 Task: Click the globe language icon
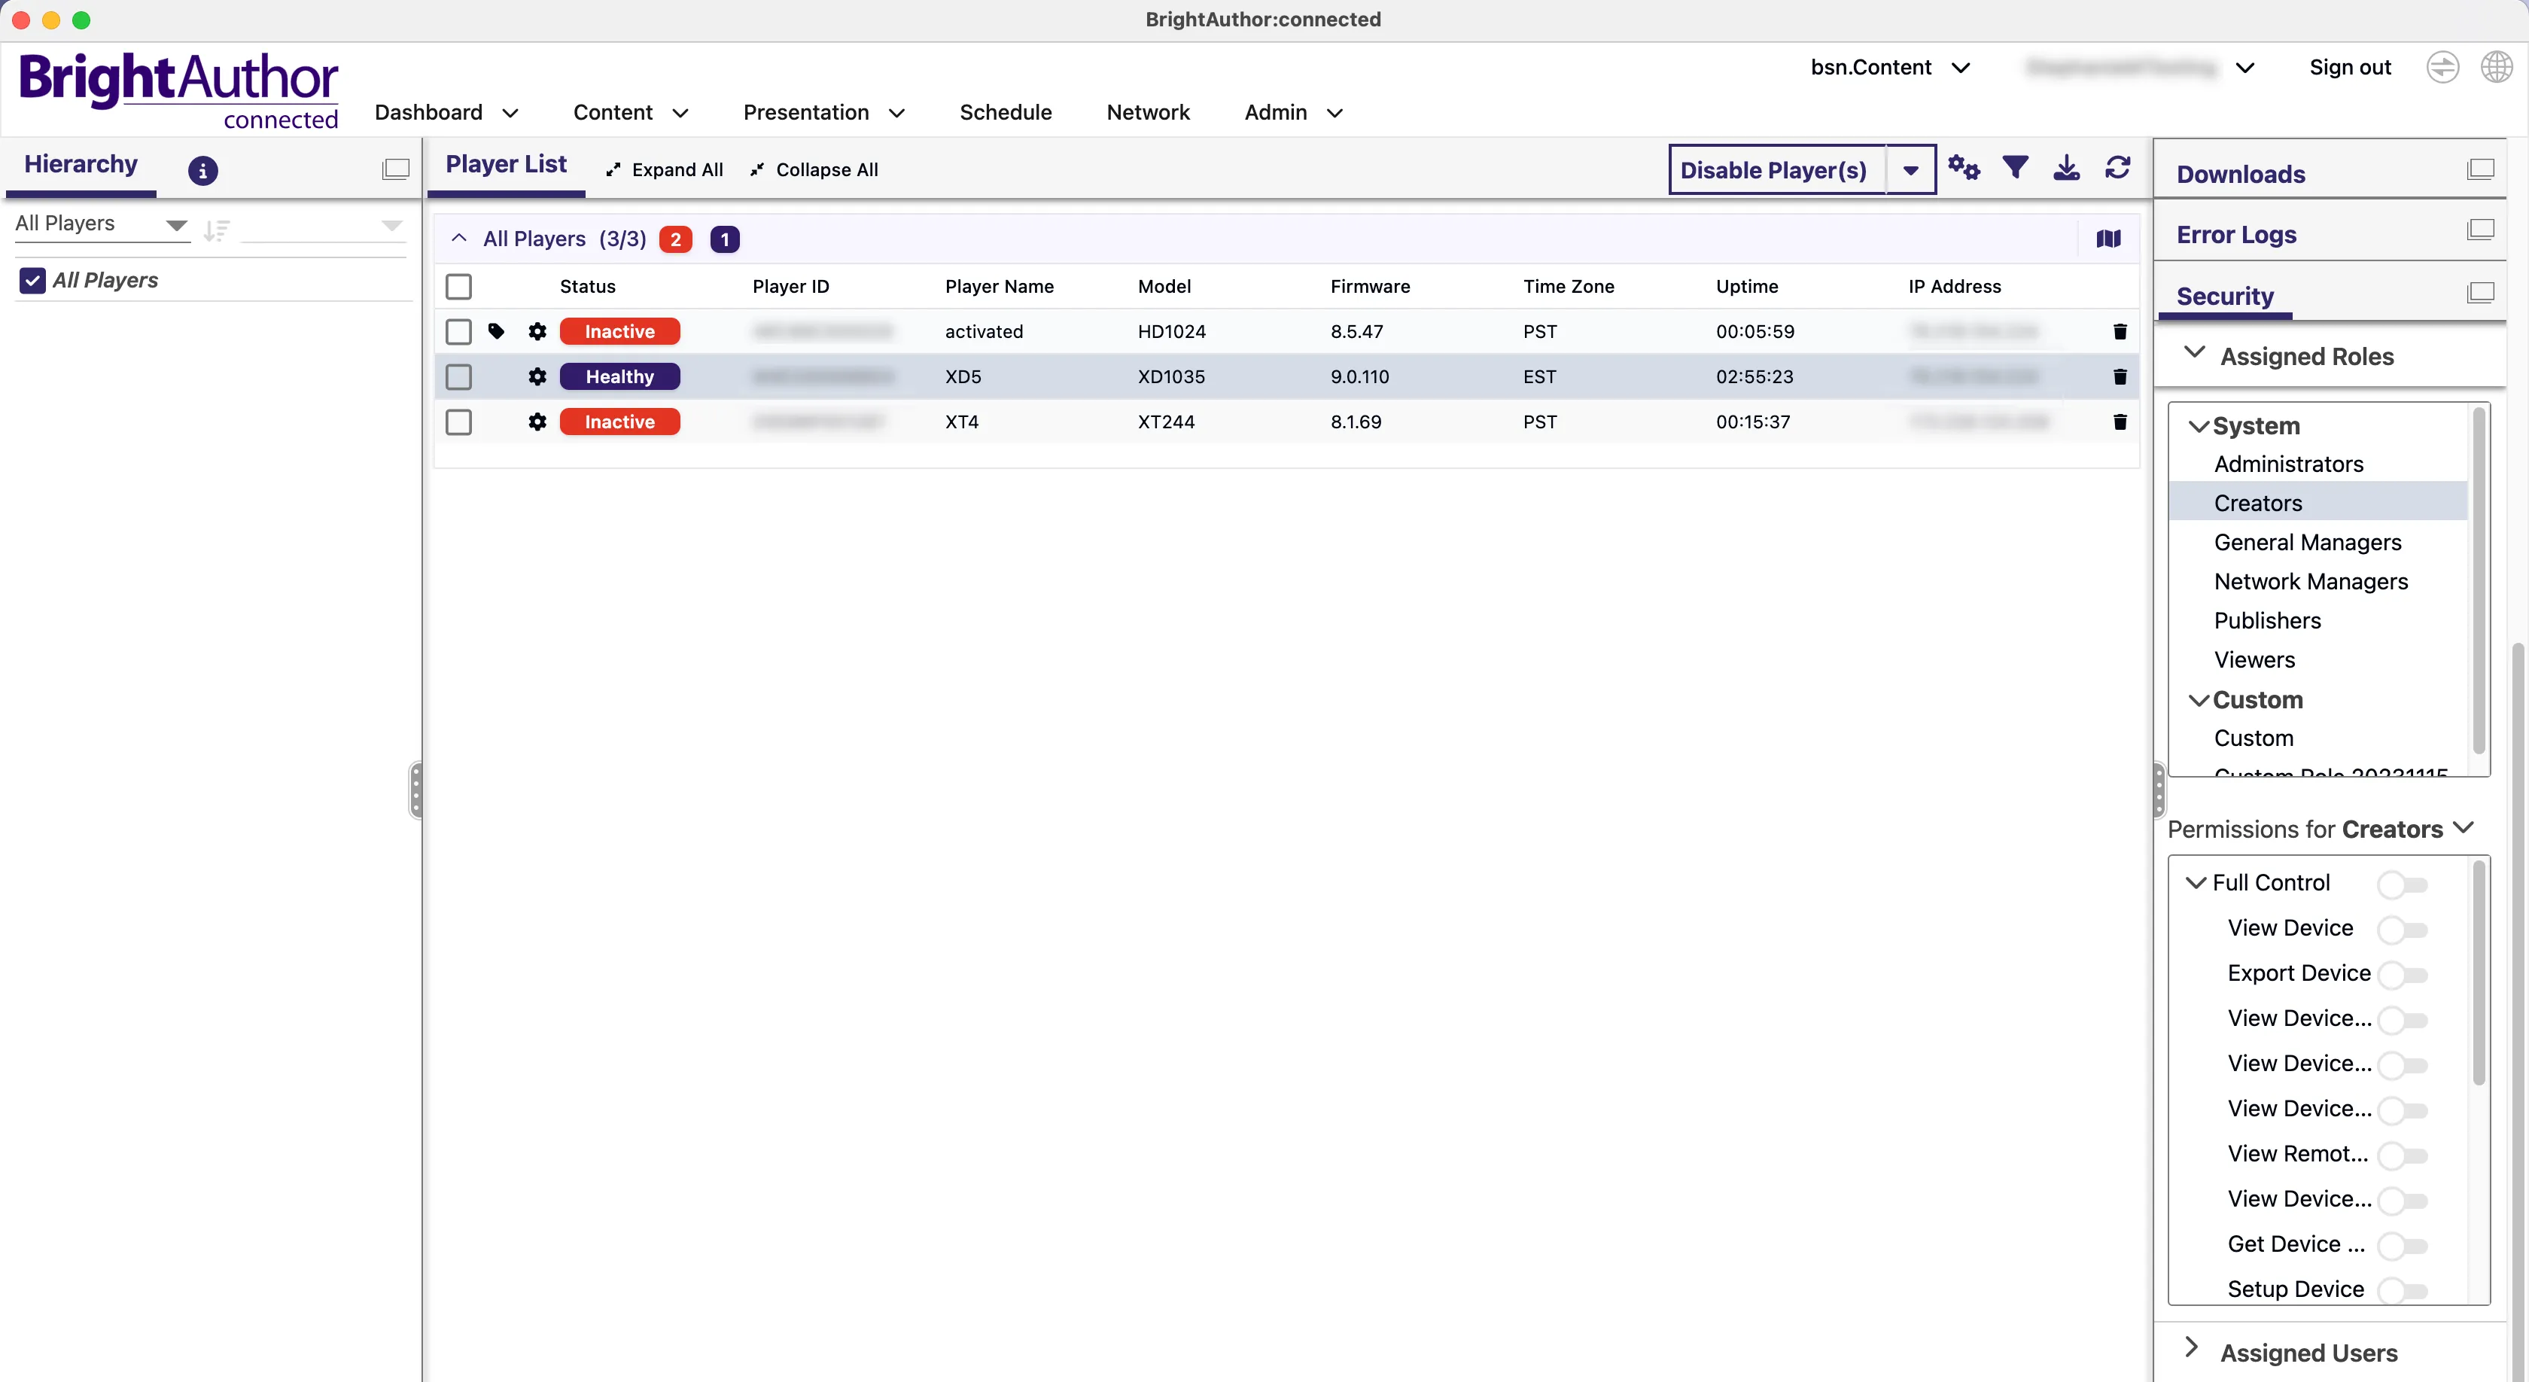2497,67
